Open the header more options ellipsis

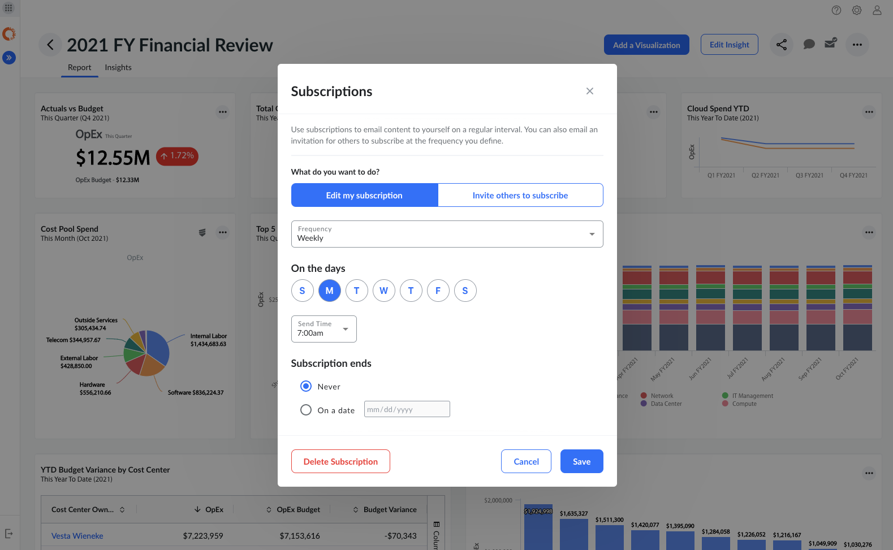[x=857, y=45]
